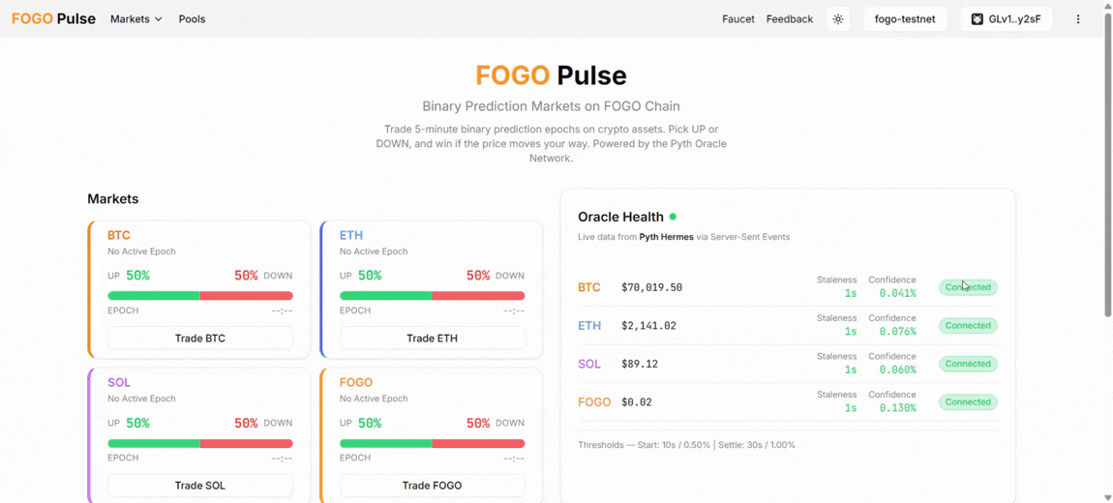Viewport: 1113px width, 503px height.
Task: Expand the Markets dropdown in navbar
Action: (x=136, y=19)
